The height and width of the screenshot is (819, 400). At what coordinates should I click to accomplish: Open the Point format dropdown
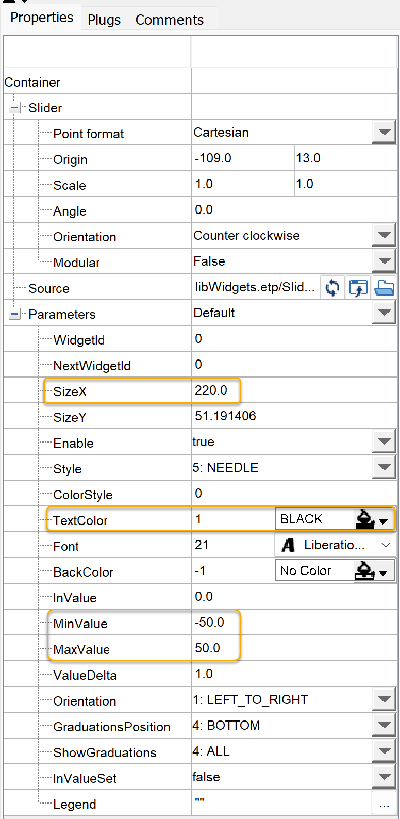click(x=384, y=133)
